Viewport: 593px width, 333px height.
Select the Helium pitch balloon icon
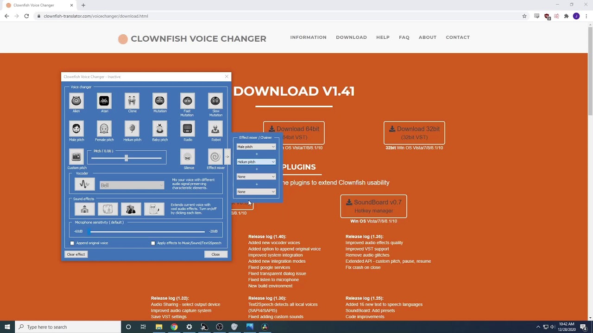coord(132,129)
